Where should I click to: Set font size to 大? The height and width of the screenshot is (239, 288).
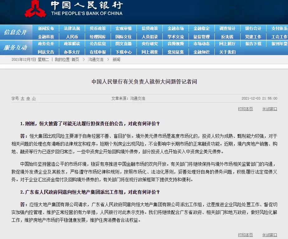click(22, 99)
